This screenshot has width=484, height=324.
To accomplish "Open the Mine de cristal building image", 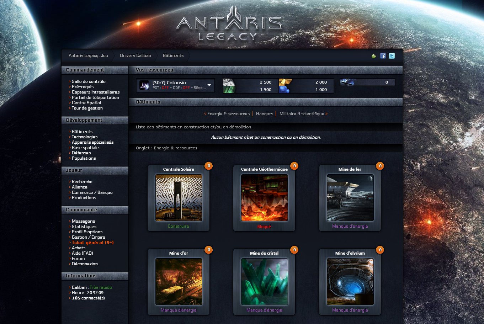I will (x=264, y=282).
